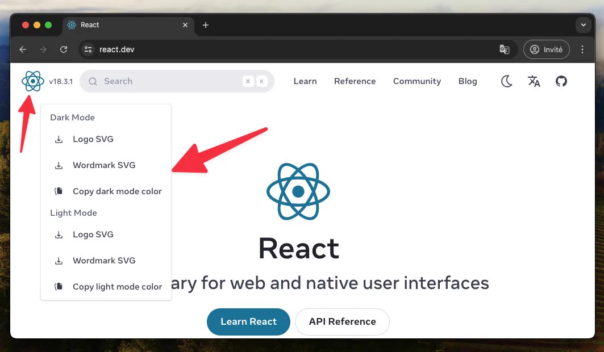Image resolution: width=604 pixels, height=352 pixels.
Task: Click the React logo in the navbar
Action: tap(33, 81)
